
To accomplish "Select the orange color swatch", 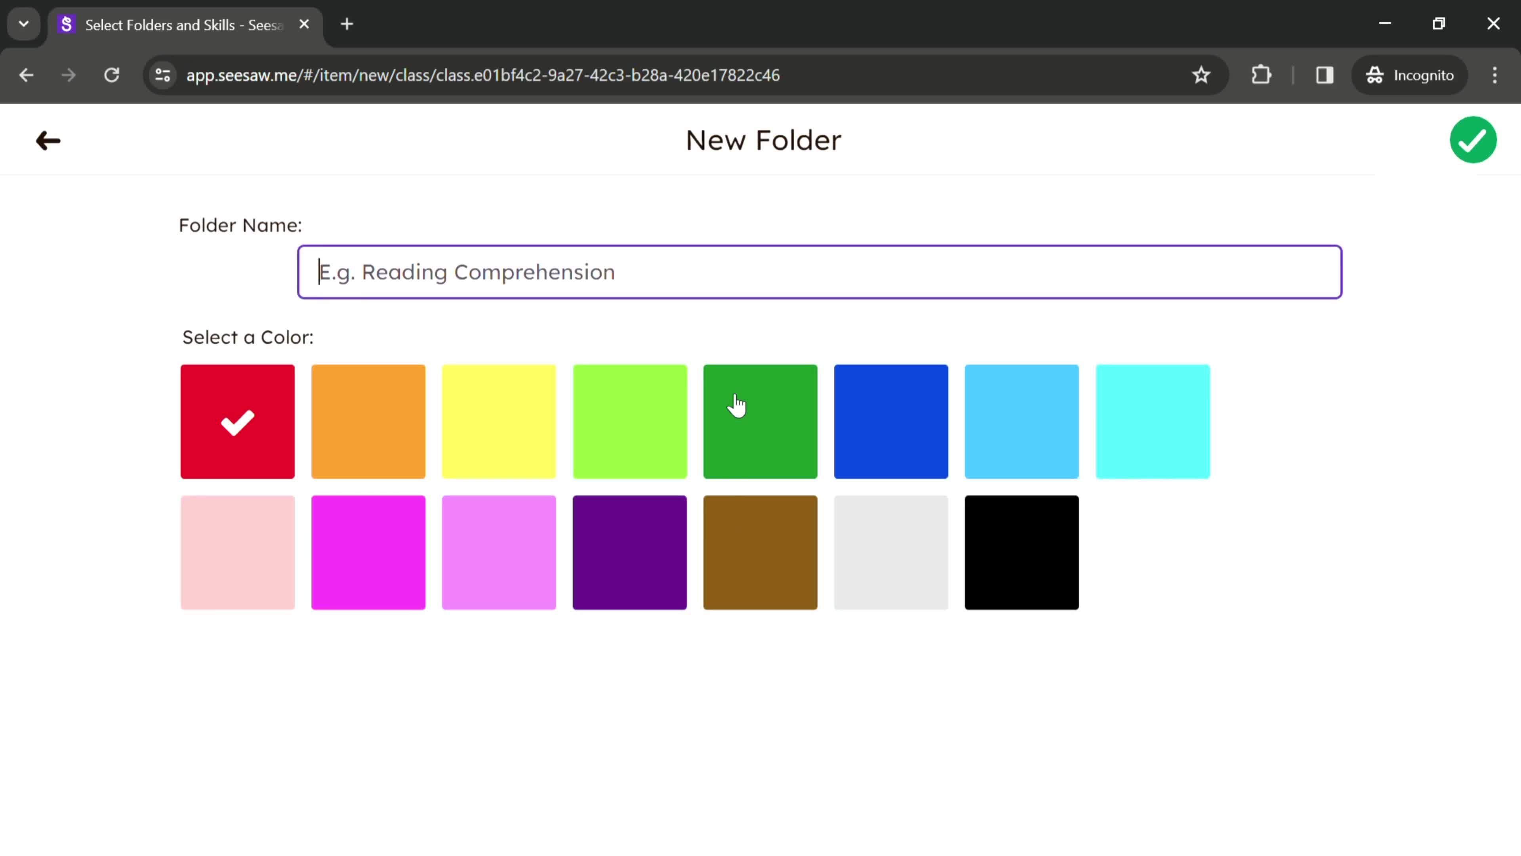I will (x=368, y=421).
